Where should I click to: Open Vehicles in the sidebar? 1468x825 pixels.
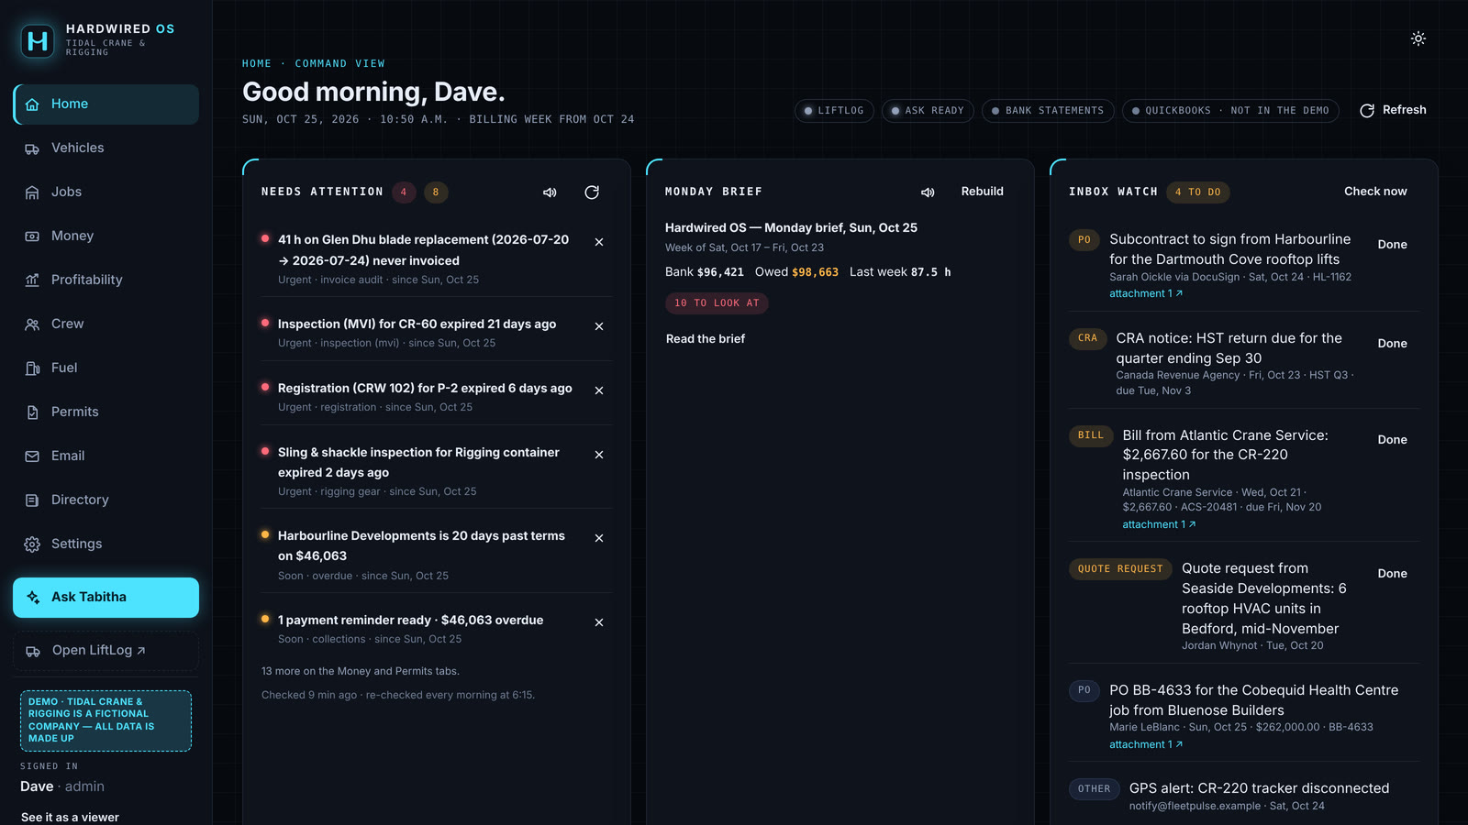tap(106, 148)
